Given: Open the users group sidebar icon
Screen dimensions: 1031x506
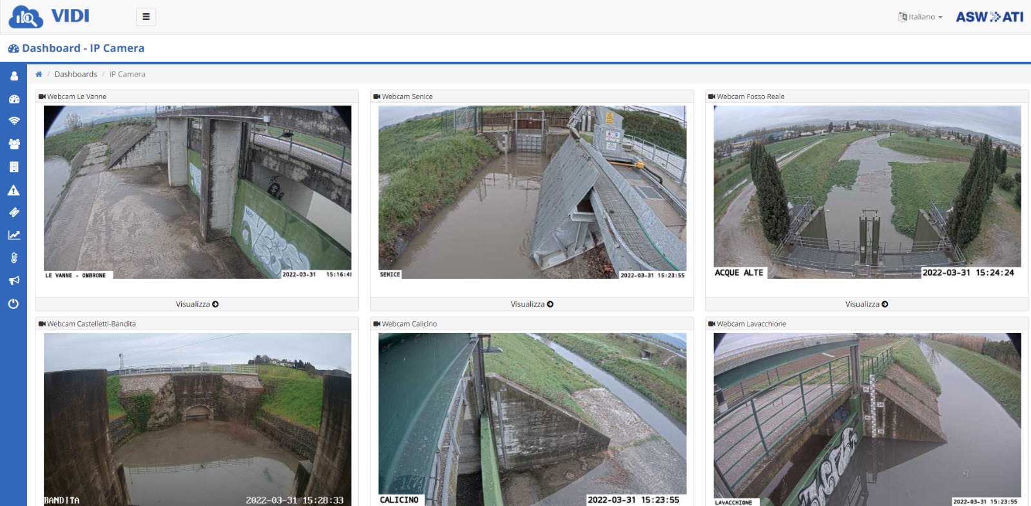Looking at the screenshot, I should point(14,144).
